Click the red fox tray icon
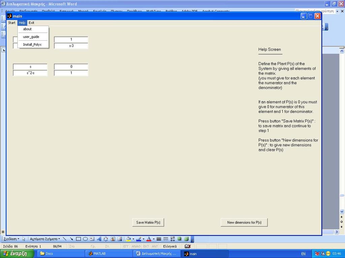 pyautogui.click(x=317, y=254)
